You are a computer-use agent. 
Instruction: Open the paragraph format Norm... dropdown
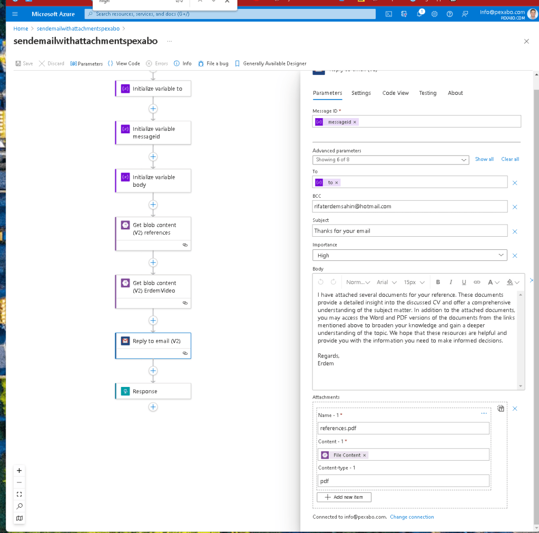358,282
